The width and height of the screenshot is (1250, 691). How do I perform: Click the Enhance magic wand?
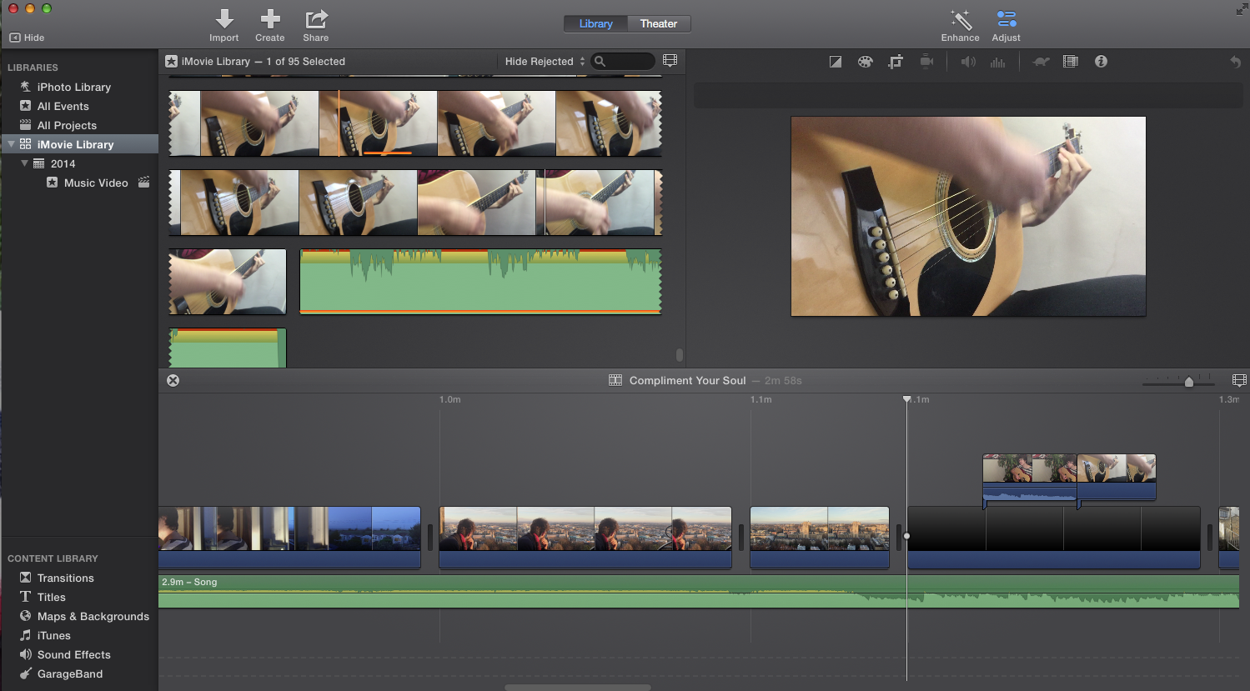[960, 26]
